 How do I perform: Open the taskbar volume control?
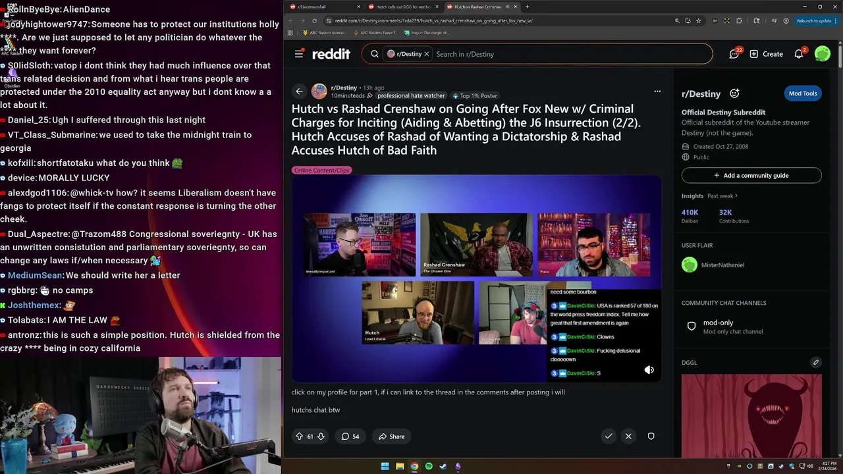pos(811,467)
